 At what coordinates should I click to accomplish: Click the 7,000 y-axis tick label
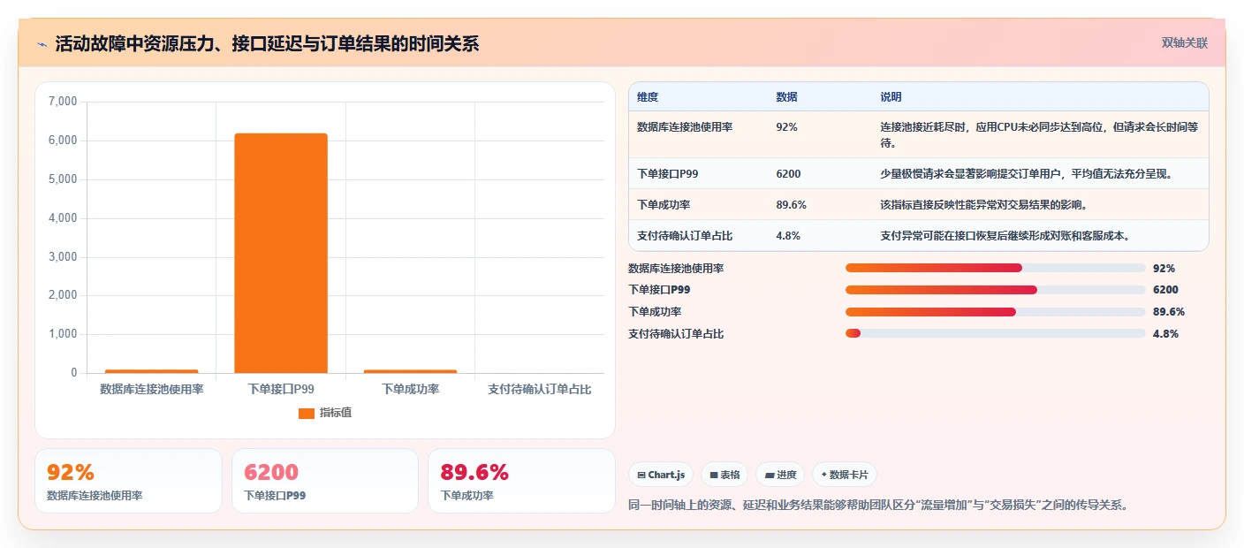pyautogui.click(x=63, y=102)
